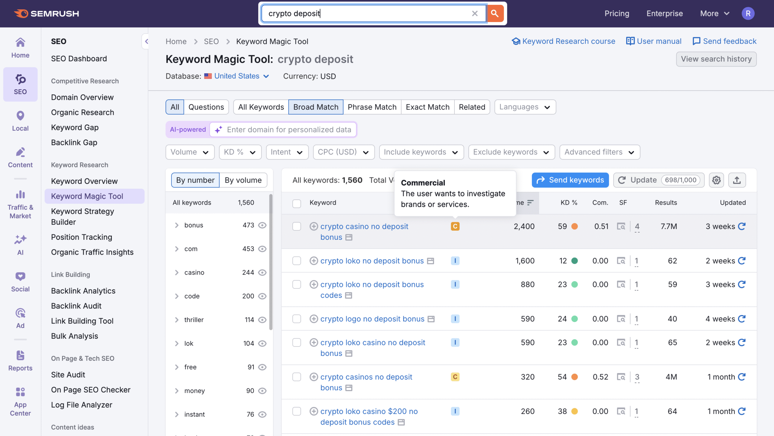The height and width of the screenshot is (436, 774).
Task: Click Send keywords button
Action: pos(570,180)
